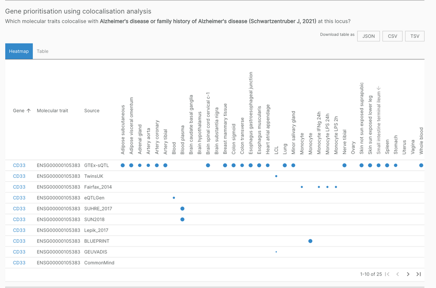Screen dimensions: 436x288
Task: Click the Whole blood dot in GTEx-sQTL row
Action: click(421, 165)
